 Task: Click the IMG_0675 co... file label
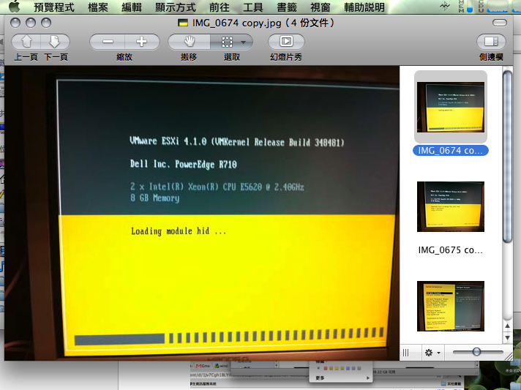click(450, 250)
